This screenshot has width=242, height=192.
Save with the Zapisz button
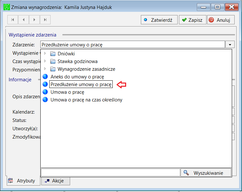click(x=192, y=20)
